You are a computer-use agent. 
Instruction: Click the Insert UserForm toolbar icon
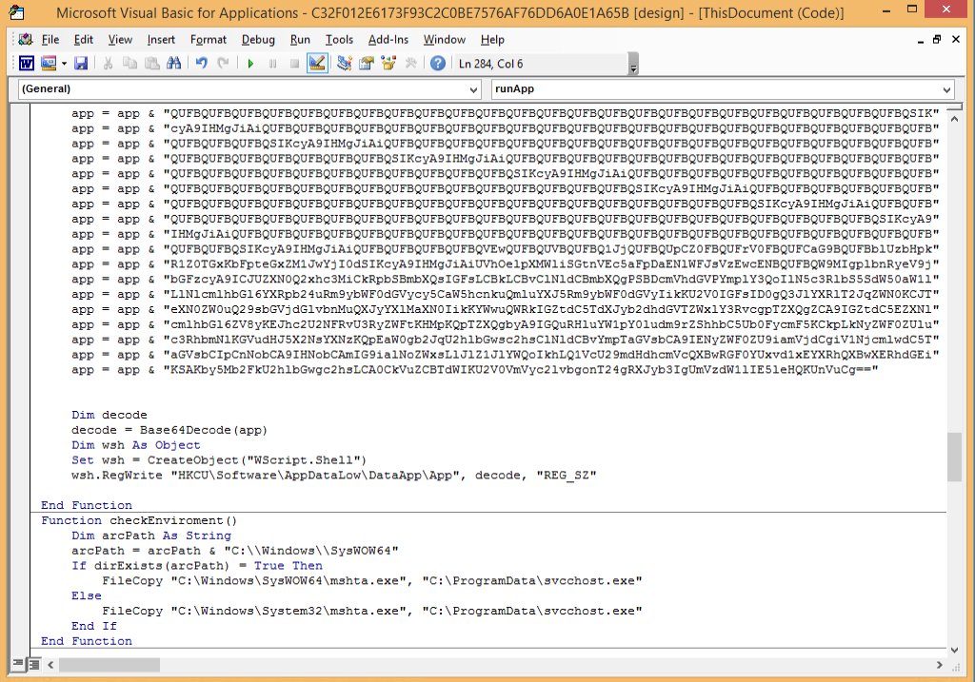click(49, 64)
